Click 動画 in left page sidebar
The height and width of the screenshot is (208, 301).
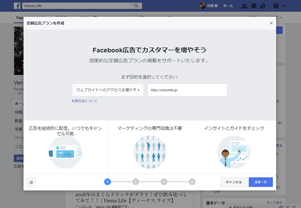click(x=19, y=121)
